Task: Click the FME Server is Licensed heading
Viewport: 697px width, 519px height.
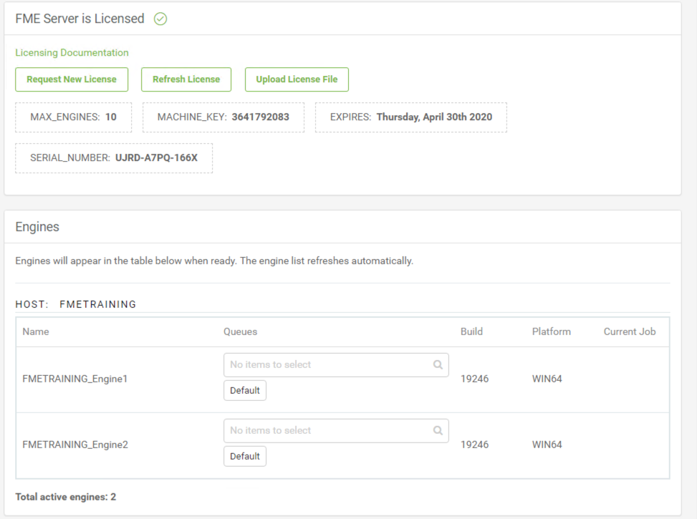Action: pos(80,19)
